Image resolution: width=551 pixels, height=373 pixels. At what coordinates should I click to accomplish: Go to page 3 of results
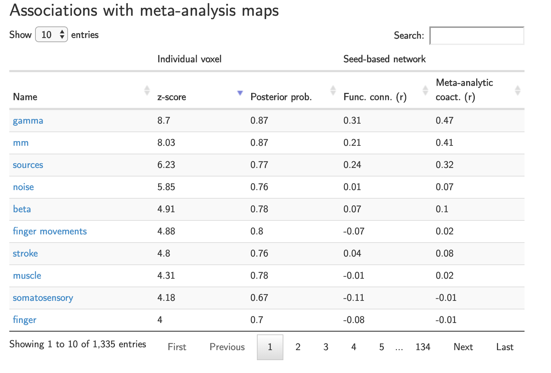pyautogui.click(x=326, y=347)
